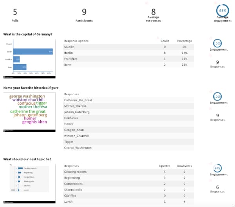Image resolution: width=235 pixels, height=207 pixels.
Task: Click the 100% engagement ring for historical figure poll
Action: (x=217, y=96)
